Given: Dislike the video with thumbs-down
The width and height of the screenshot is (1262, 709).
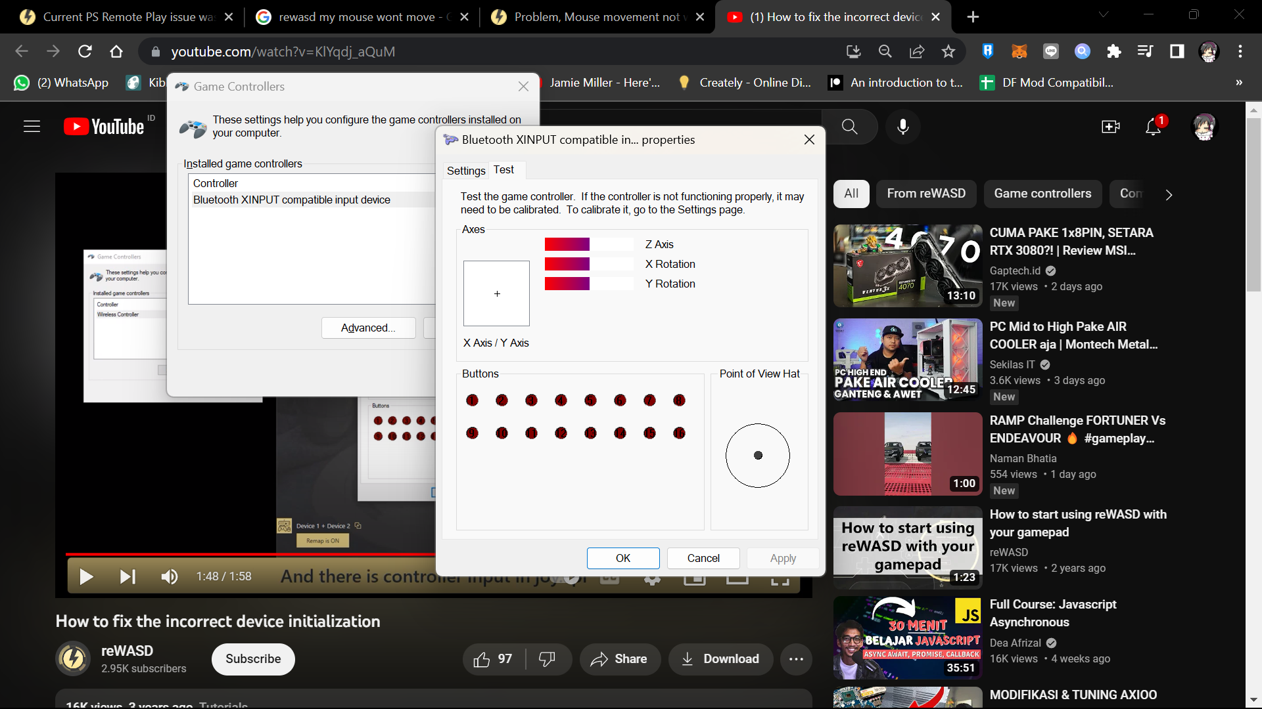Looking at the screenshot, I should (x=547, y=659).
